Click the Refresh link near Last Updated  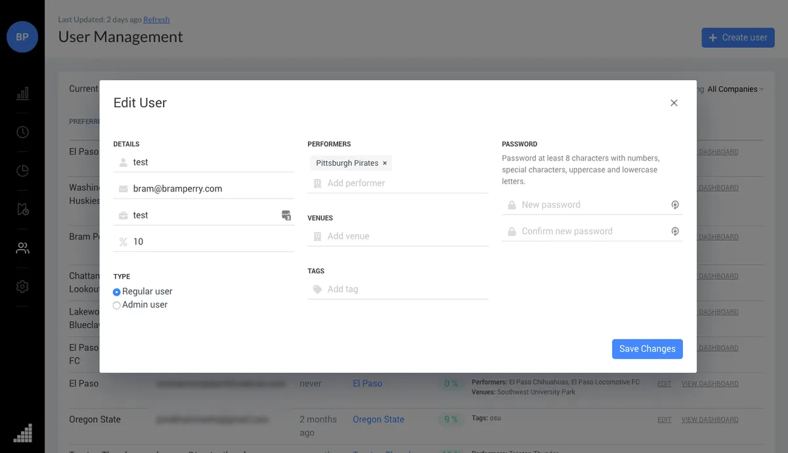tap(156, 20)
